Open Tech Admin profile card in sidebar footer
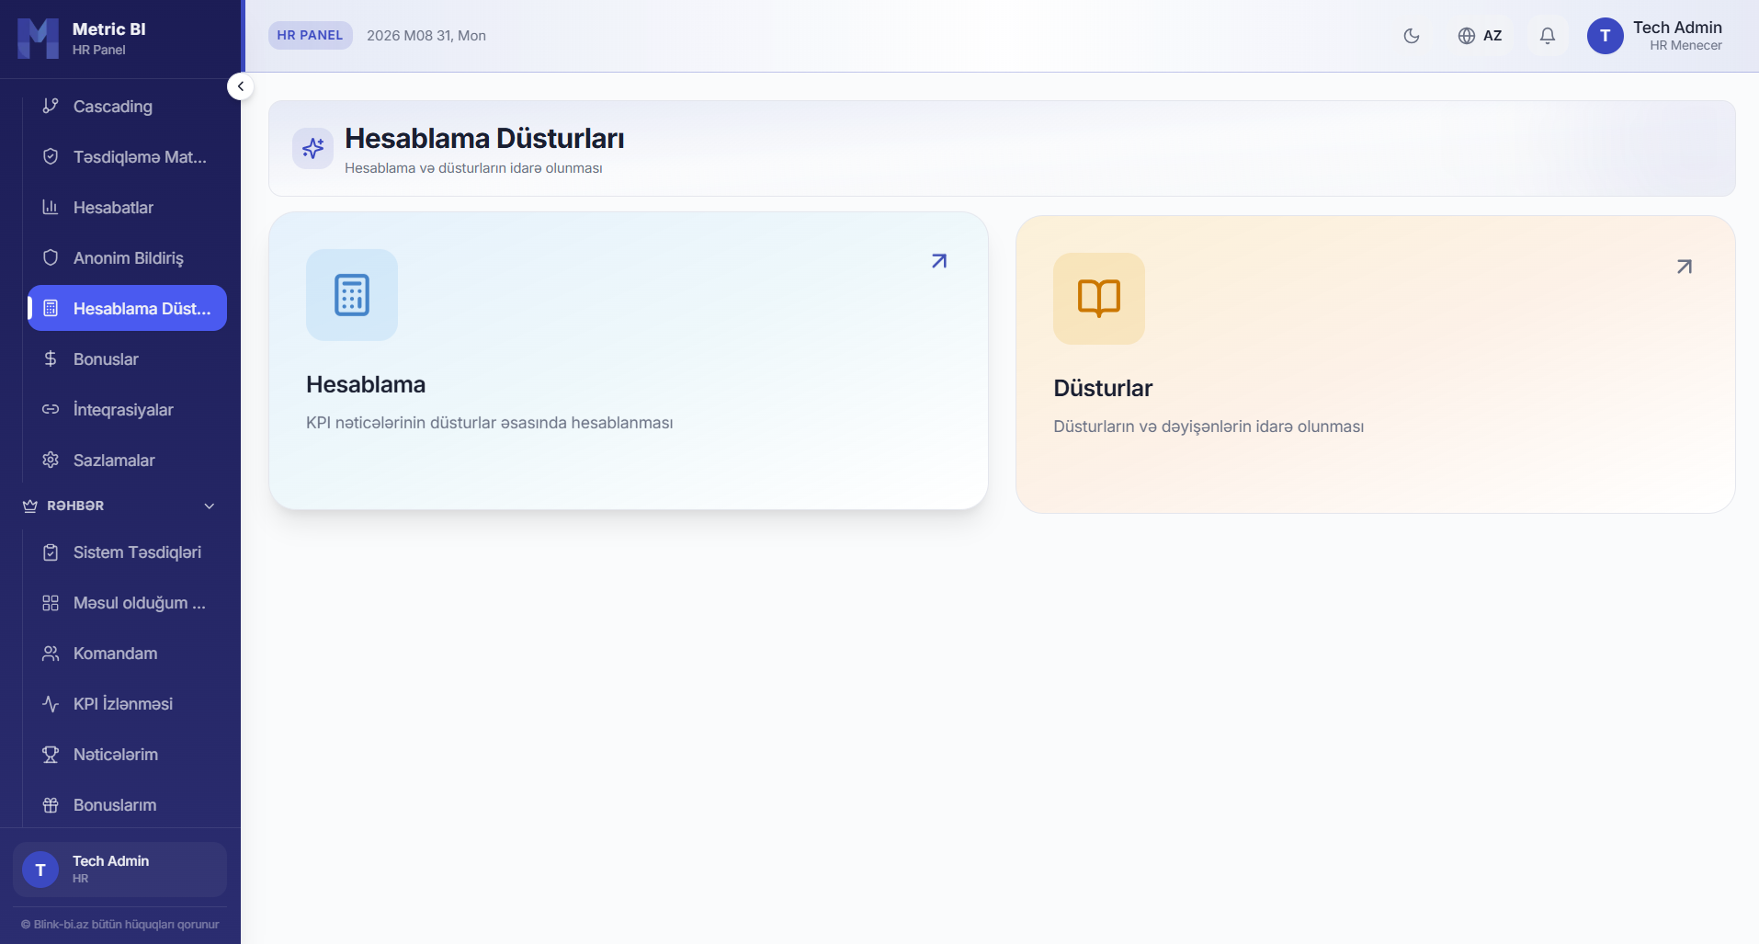This screenshot has width=1759, height=944. 119,870
